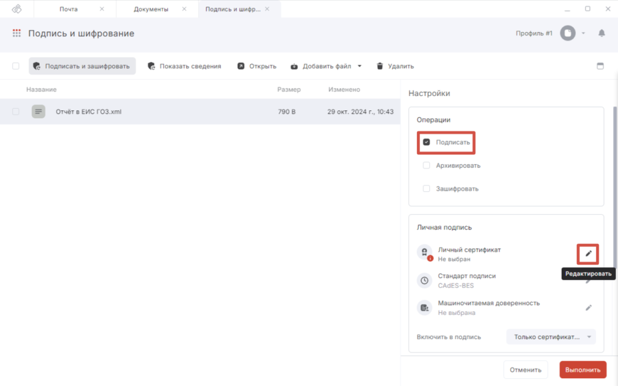Click Открыть in the toolbar
Screen dimensions: 618x386
(256, 66)
